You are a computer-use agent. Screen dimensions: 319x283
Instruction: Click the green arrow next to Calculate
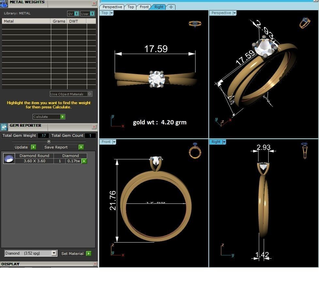tap(62, 117)
